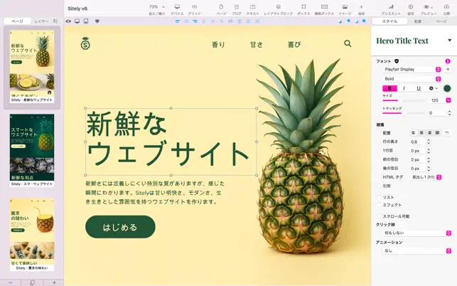Click the font shield icon beside フォント

tap(397, 61)
